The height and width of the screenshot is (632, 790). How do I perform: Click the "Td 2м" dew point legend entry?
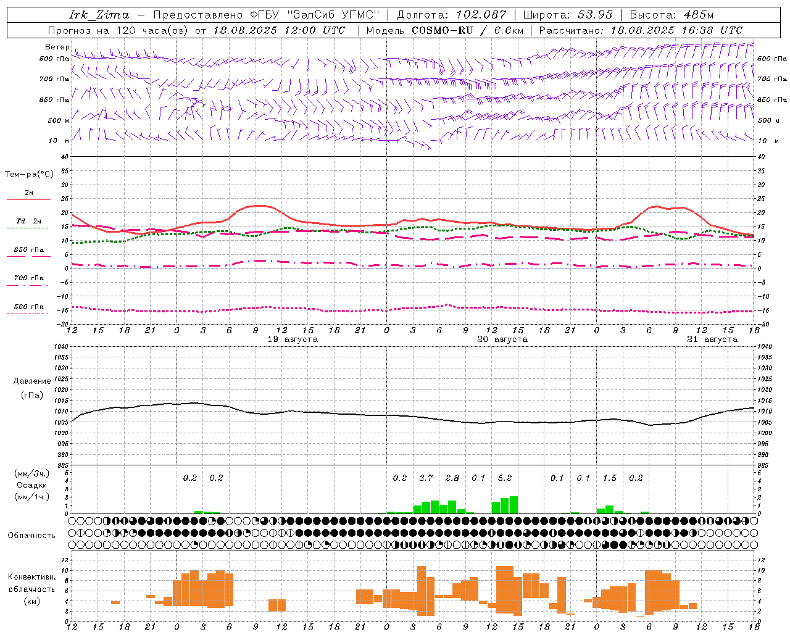click(28, 223)
